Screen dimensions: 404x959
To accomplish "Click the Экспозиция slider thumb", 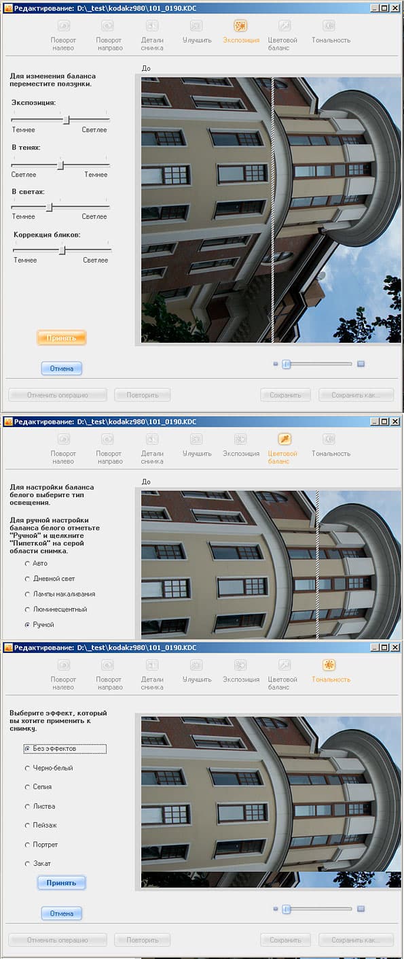I will tap(67, 120).
